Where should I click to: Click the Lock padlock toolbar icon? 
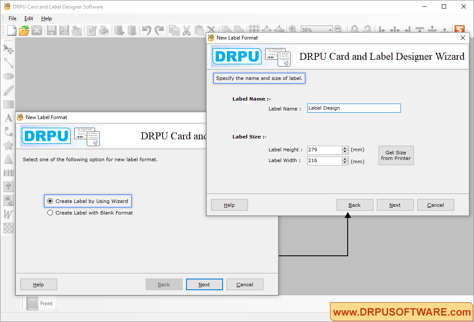[x=355, y=29]
